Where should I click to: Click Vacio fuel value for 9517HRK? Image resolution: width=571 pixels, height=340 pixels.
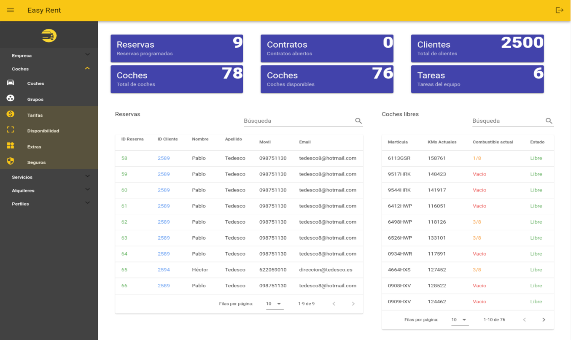479,174
